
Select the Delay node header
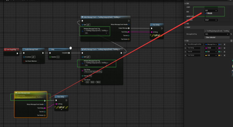(59, 49)
